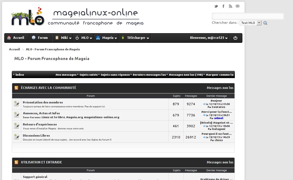
Task: Go to last message arrow for Bonjour
Action: (204, 104)
